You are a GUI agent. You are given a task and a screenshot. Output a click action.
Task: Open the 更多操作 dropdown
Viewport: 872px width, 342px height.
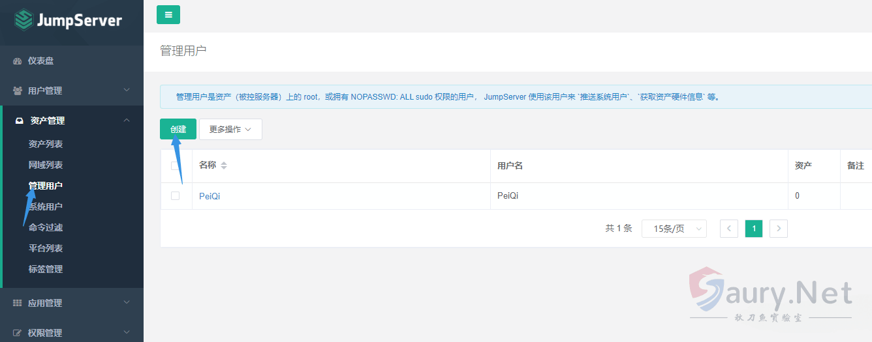tap(230, 129)
